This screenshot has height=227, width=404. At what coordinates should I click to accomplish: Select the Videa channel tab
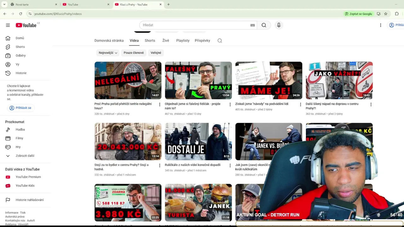point(134,41)
